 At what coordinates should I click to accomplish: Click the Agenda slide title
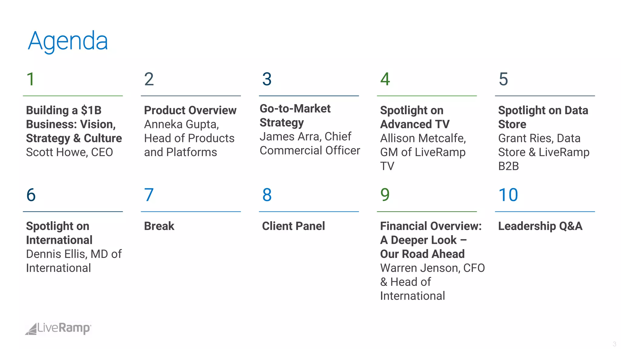pos(68,41)
